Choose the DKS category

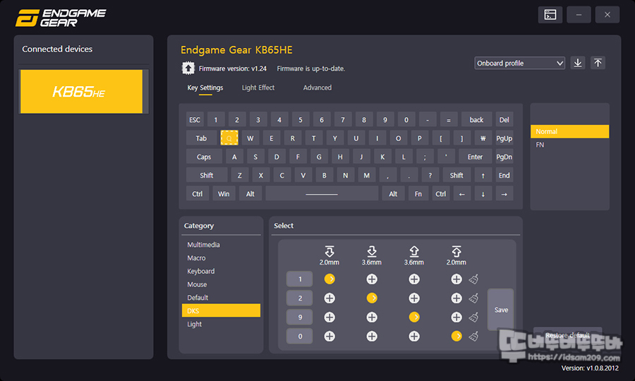[x=221, y=310]
